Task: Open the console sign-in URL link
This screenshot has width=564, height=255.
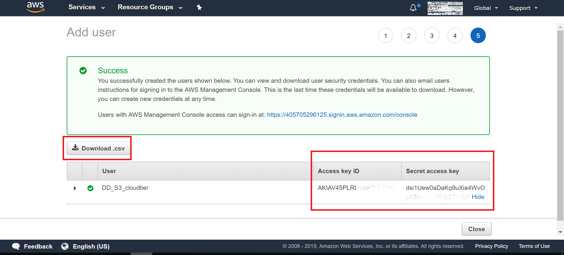Action: (342, 115)
